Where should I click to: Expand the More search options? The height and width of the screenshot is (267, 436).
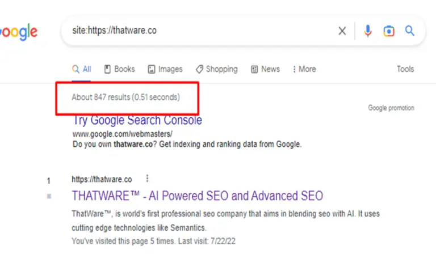(304, 69)
